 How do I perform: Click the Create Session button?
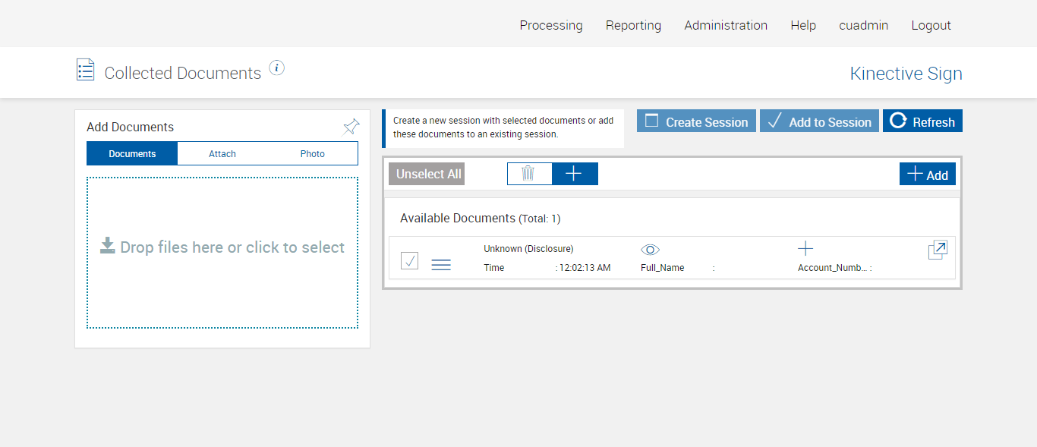tap(696, 121)
